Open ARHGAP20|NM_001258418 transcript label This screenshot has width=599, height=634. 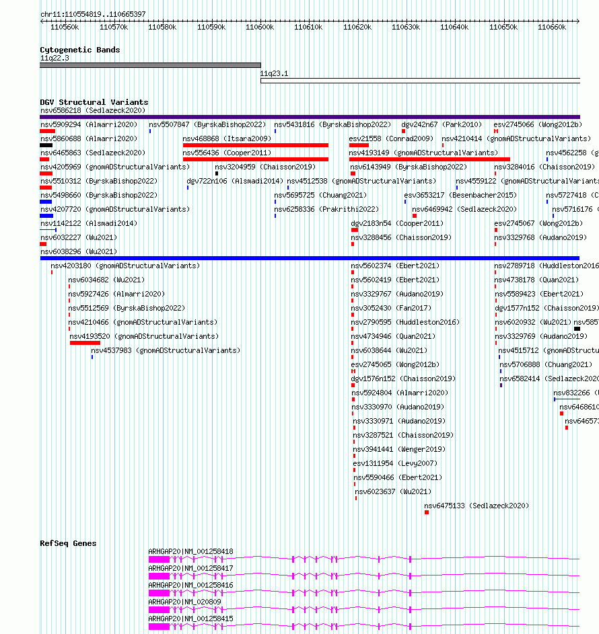tap(190, 551)
